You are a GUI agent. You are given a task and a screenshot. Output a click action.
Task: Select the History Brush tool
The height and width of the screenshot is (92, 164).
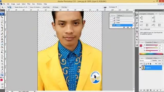pos(2,42)
